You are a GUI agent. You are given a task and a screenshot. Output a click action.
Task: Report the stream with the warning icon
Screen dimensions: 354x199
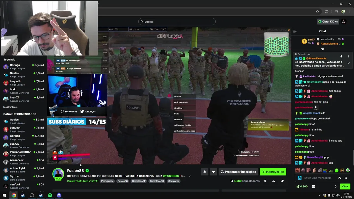click(274, 181)
